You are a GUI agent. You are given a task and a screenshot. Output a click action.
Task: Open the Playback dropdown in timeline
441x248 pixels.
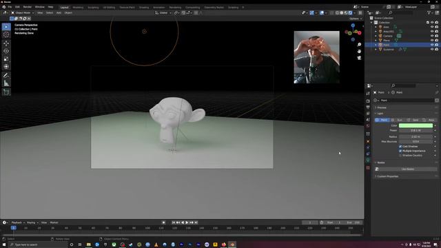click(18, 223)
